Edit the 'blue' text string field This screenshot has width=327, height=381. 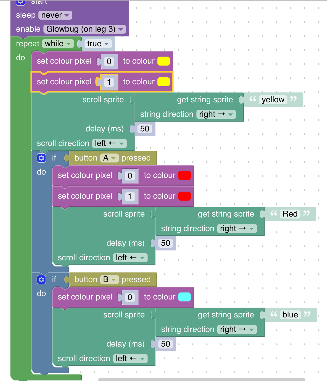tap(290, 315)
